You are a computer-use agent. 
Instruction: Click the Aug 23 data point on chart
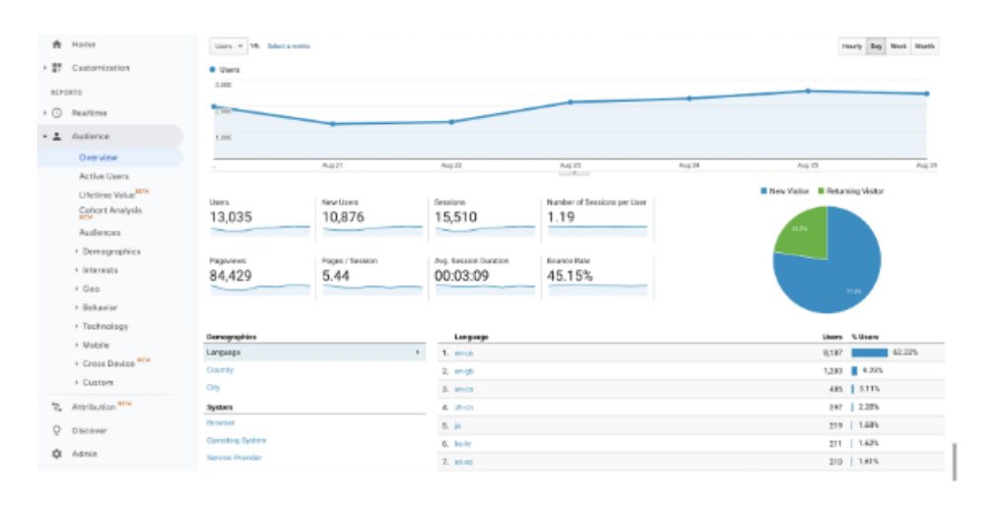(570, 101)
